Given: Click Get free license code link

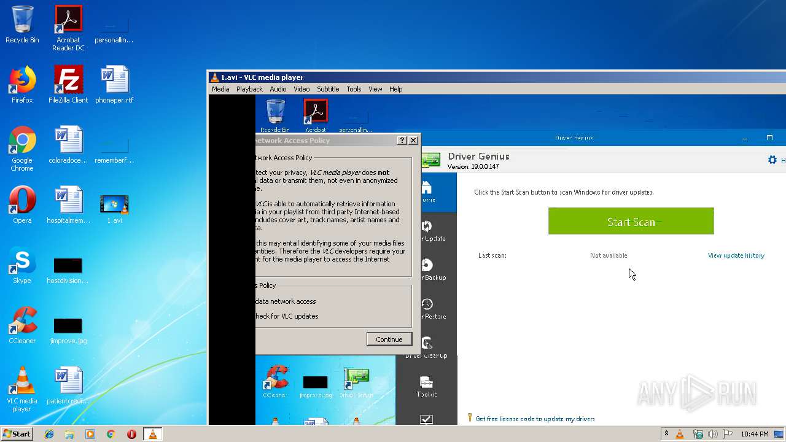Looking at the screenshot, I should [x=535, y=419].
